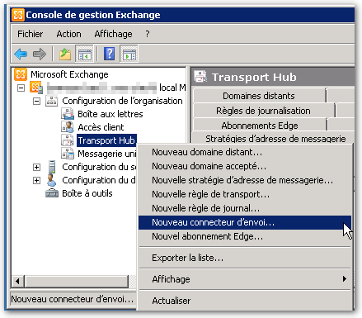Image resolution: width=362 pixels, height=318 pixels.
Task: Click the Messagerie unifiée icon
Action: (x=68, y=154)
